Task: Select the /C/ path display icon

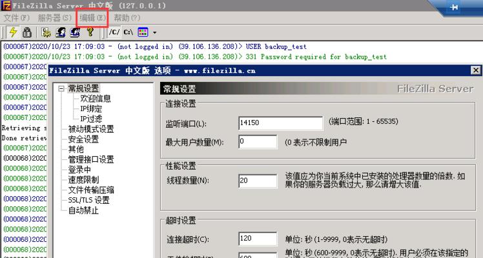Action: (114, 32)
